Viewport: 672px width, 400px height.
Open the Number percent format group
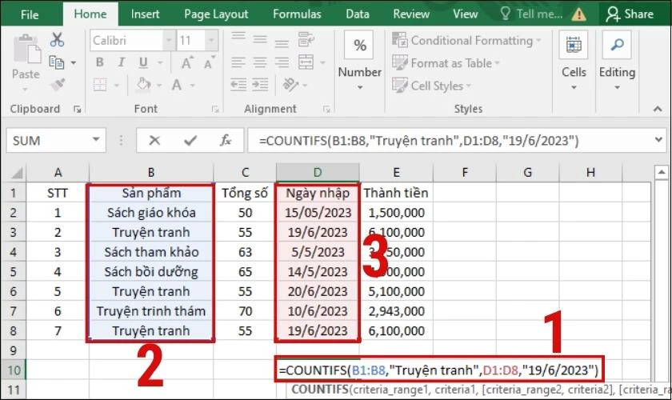[360, 60]
